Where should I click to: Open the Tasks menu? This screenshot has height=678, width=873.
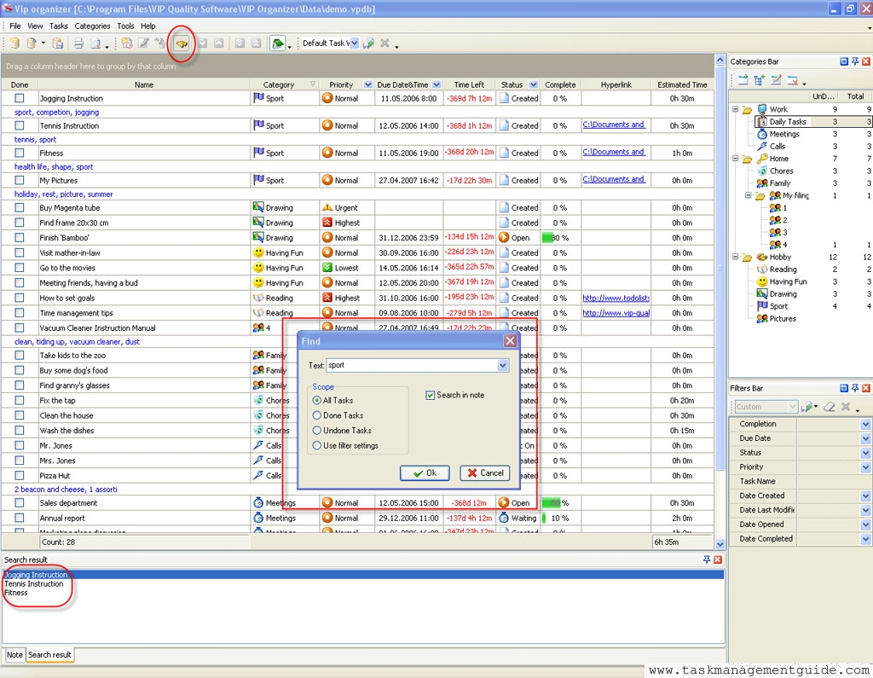click(x=59, y=26)
